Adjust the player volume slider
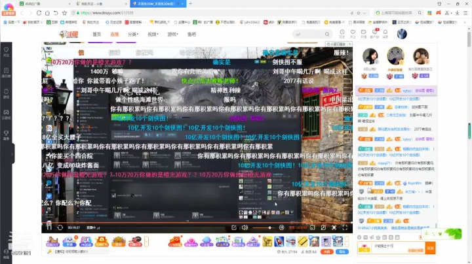The image size is (472, 264). coord(263,227)
